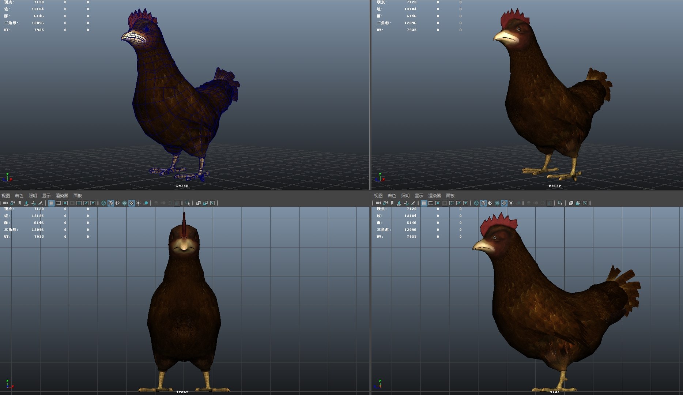Open the 着色 menu above the side view

pyautogui.click(x=392, y=196)
